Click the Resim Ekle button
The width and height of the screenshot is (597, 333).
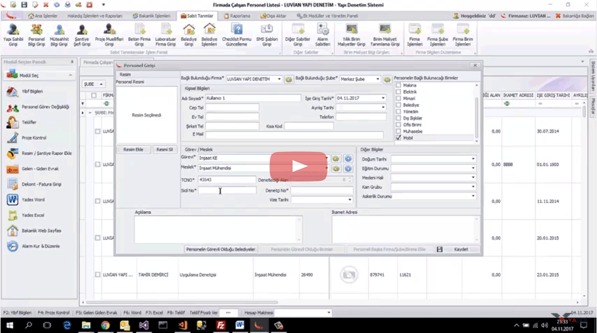(x=133, y=150)
